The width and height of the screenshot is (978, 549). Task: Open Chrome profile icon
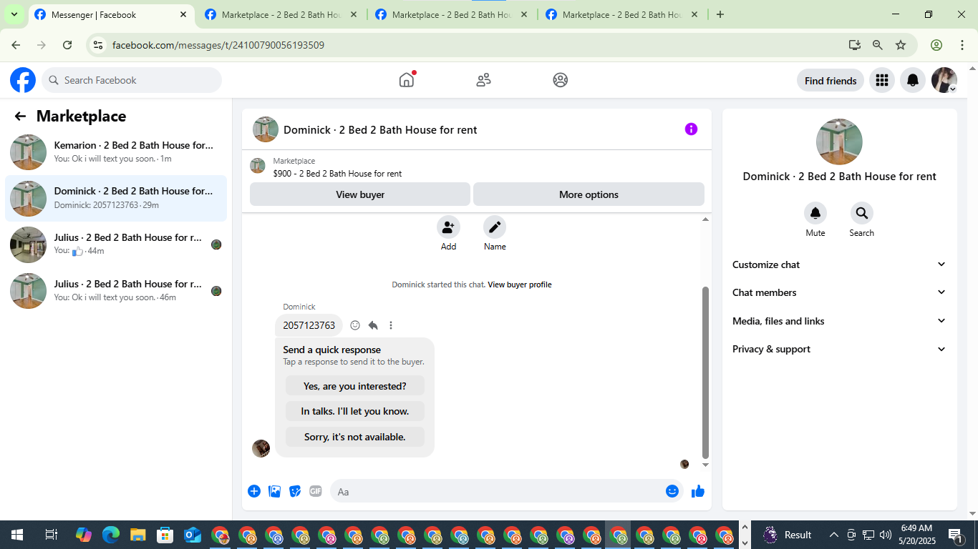click(936, 45)
